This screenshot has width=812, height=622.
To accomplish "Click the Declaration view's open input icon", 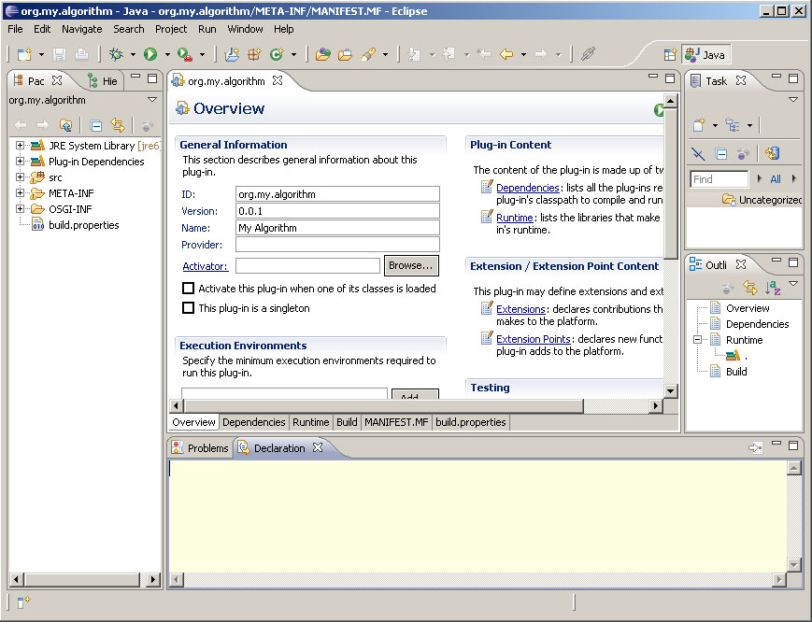I will pyautogui.click(x=756, y=447).
